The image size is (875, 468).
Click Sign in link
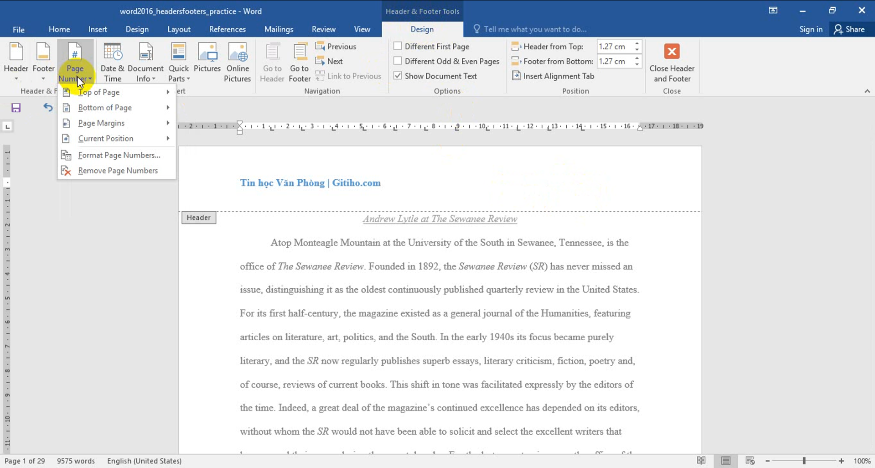811,29
